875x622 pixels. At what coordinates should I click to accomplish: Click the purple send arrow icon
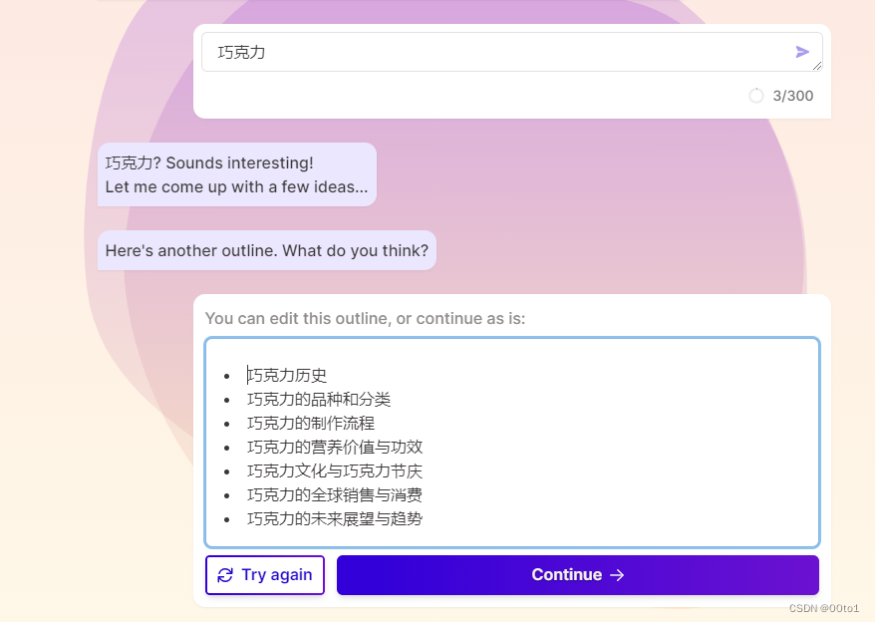[802, 52]
